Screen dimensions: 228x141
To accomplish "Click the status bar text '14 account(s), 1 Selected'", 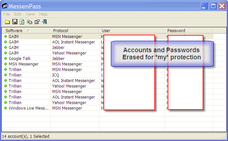I will [26, 136].
